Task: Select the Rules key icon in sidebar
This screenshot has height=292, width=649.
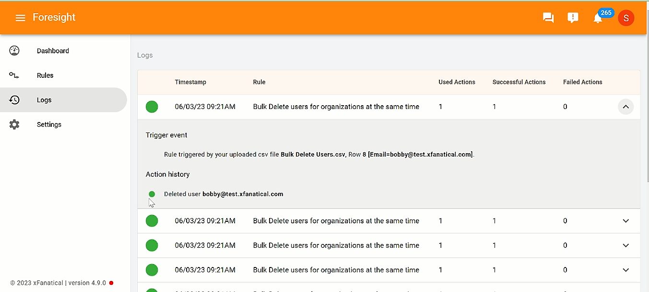Action: point(14,75)
